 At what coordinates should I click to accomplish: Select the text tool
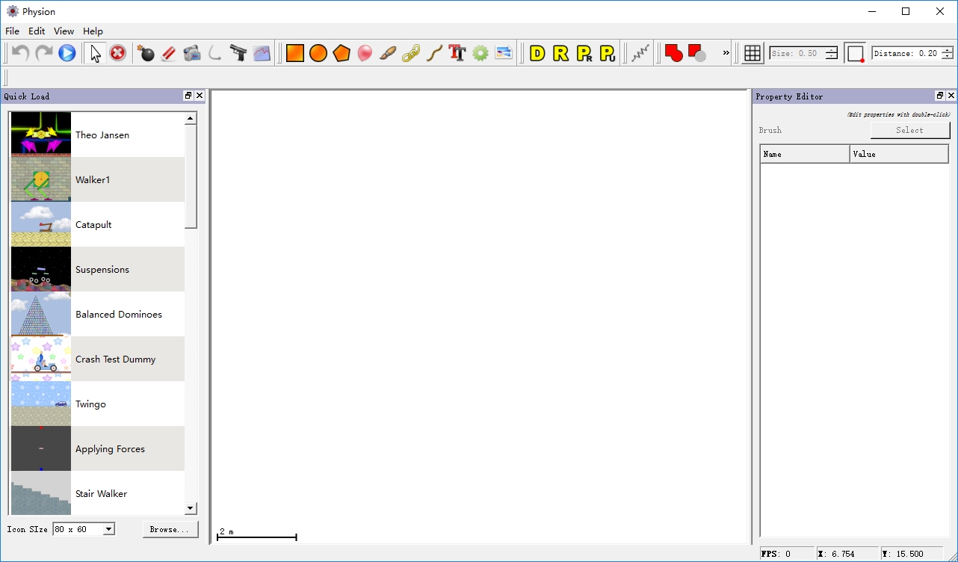(x=457, y=53)
